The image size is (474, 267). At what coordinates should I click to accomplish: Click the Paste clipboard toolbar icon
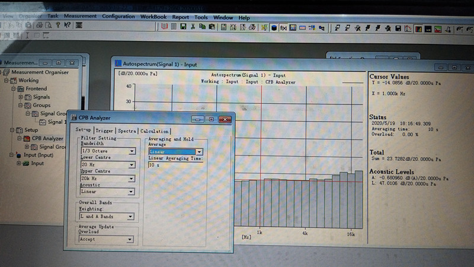212,27
